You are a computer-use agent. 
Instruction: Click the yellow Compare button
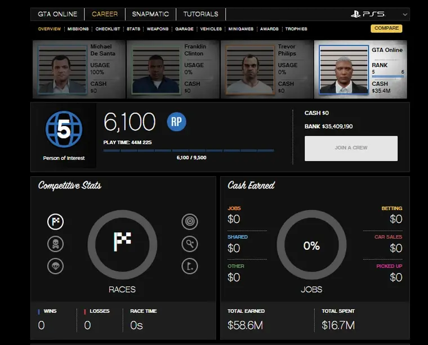[386, 28]
